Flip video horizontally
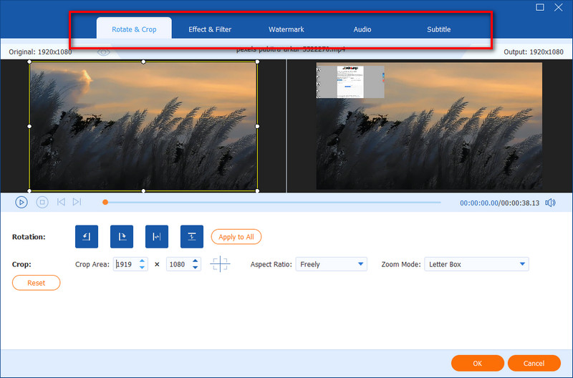The width and height of the screenshot is (573, 378). (157, 237)
